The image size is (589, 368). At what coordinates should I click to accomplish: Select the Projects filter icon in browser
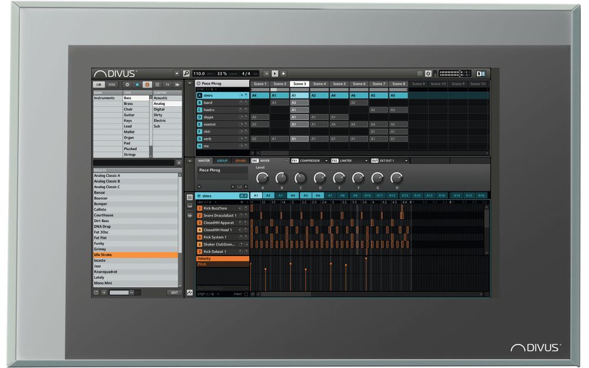point(127,84)
